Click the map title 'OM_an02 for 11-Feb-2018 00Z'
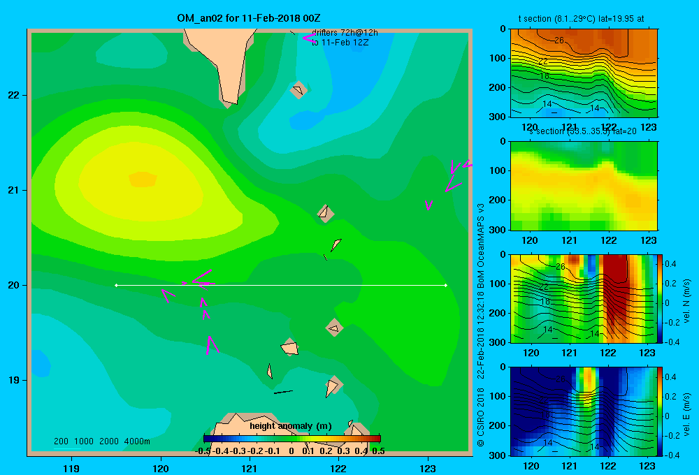699x475 pixels. tap(248, 18)
